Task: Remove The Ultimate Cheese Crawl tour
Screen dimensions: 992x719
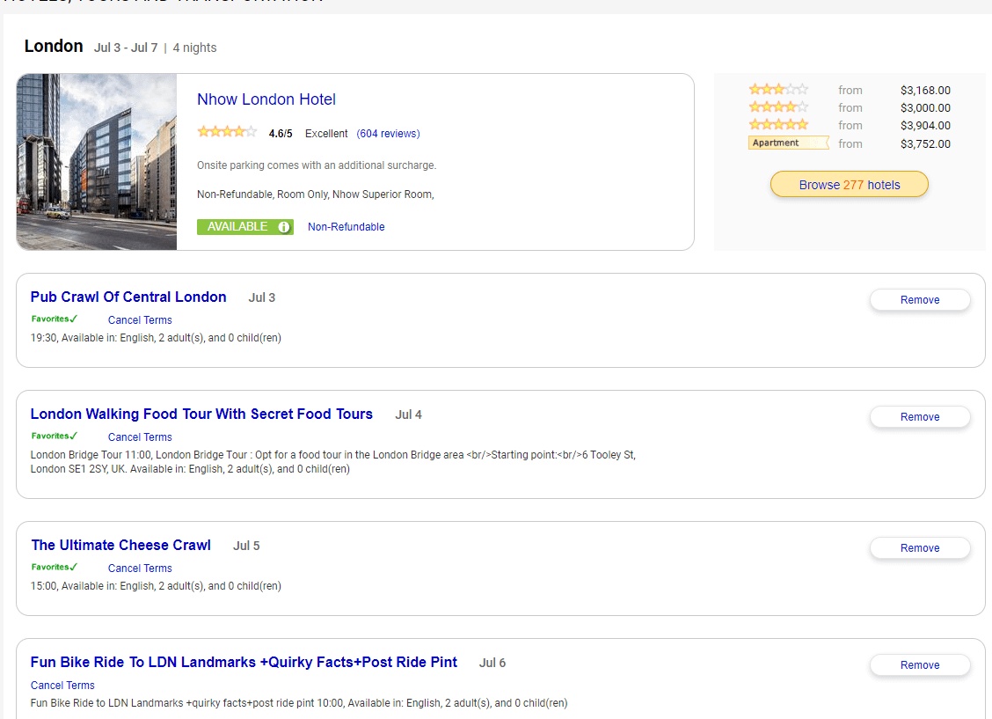Action: point(920,548)
